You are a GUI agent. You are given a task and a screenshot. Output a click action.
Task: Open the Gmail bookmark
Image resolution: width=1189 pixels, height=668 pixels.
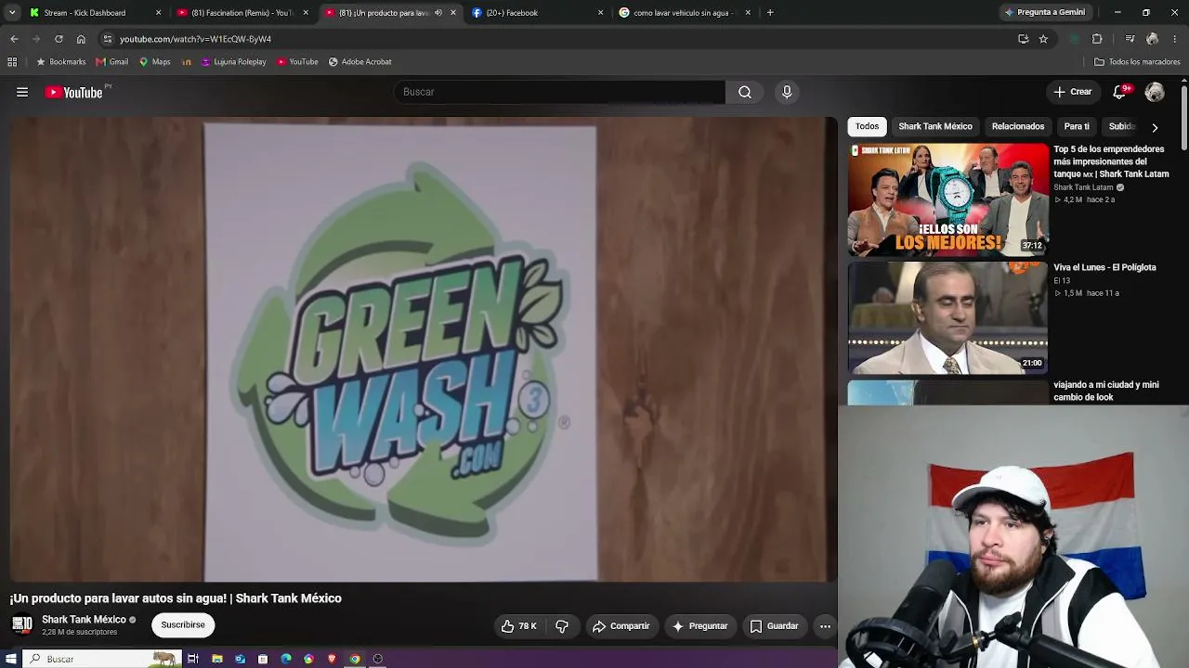tap(112, 62)
